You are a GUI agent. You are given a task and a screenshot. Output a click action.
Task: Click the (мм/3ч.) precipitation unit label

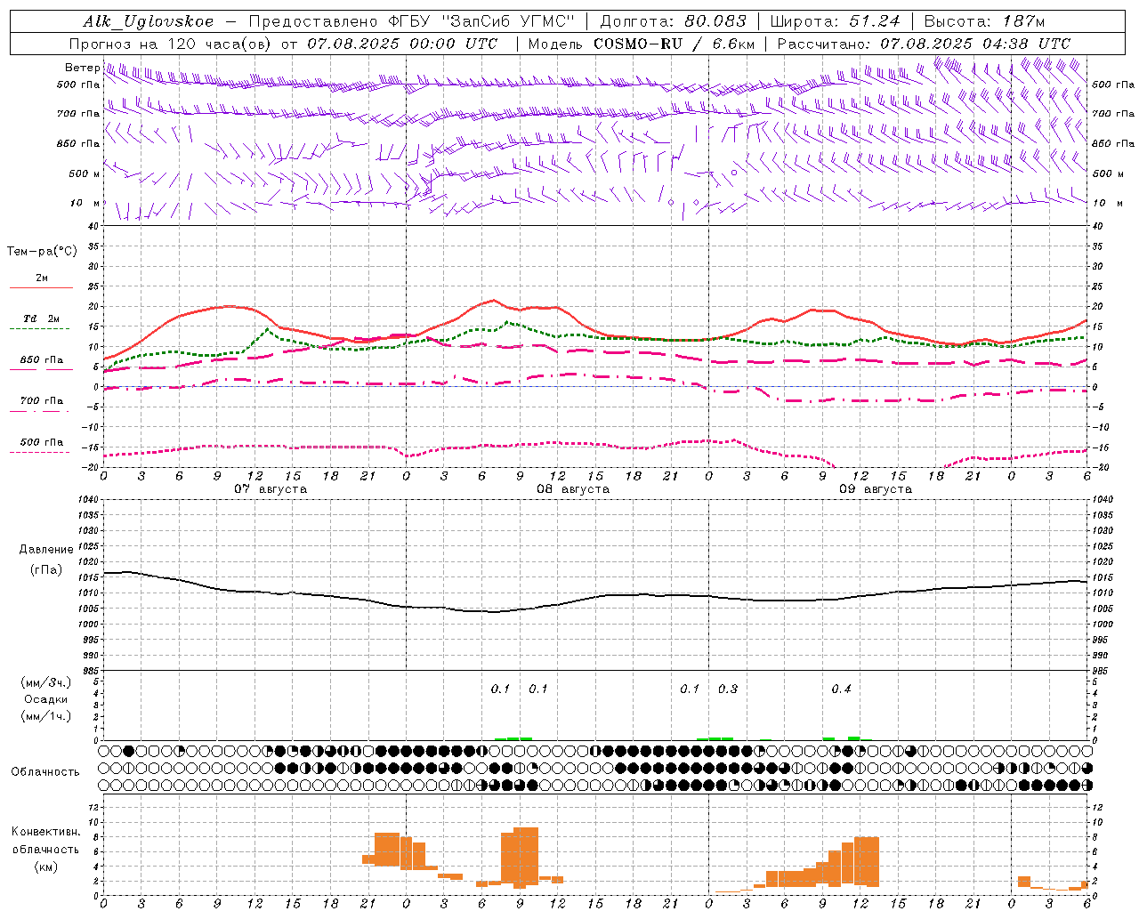click(x=46, y=682)
